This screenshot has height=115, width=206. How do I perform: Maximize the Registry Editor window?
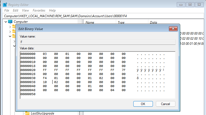(x=190, y=5)
